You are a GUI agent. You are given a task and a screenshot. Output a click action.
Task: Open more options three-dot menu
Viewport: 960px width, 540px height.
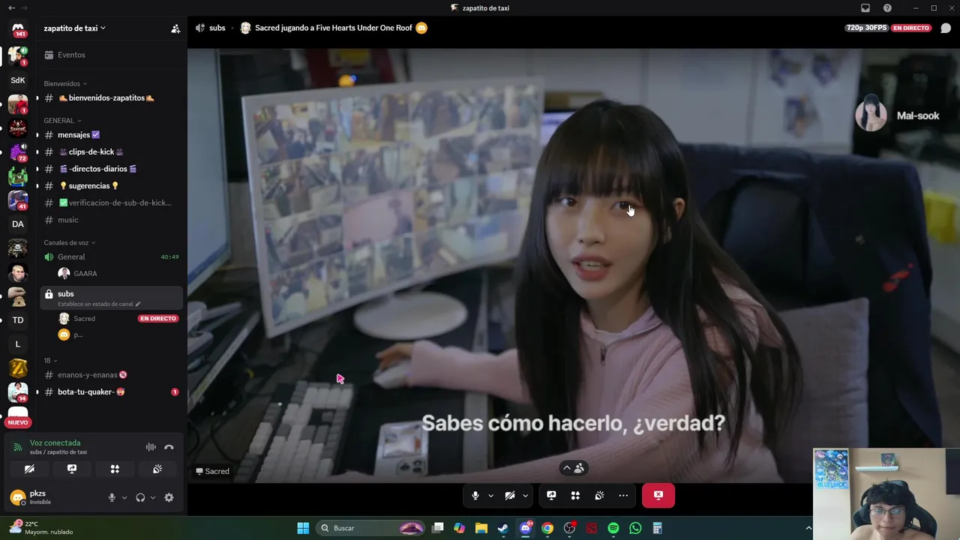[623, 496]
